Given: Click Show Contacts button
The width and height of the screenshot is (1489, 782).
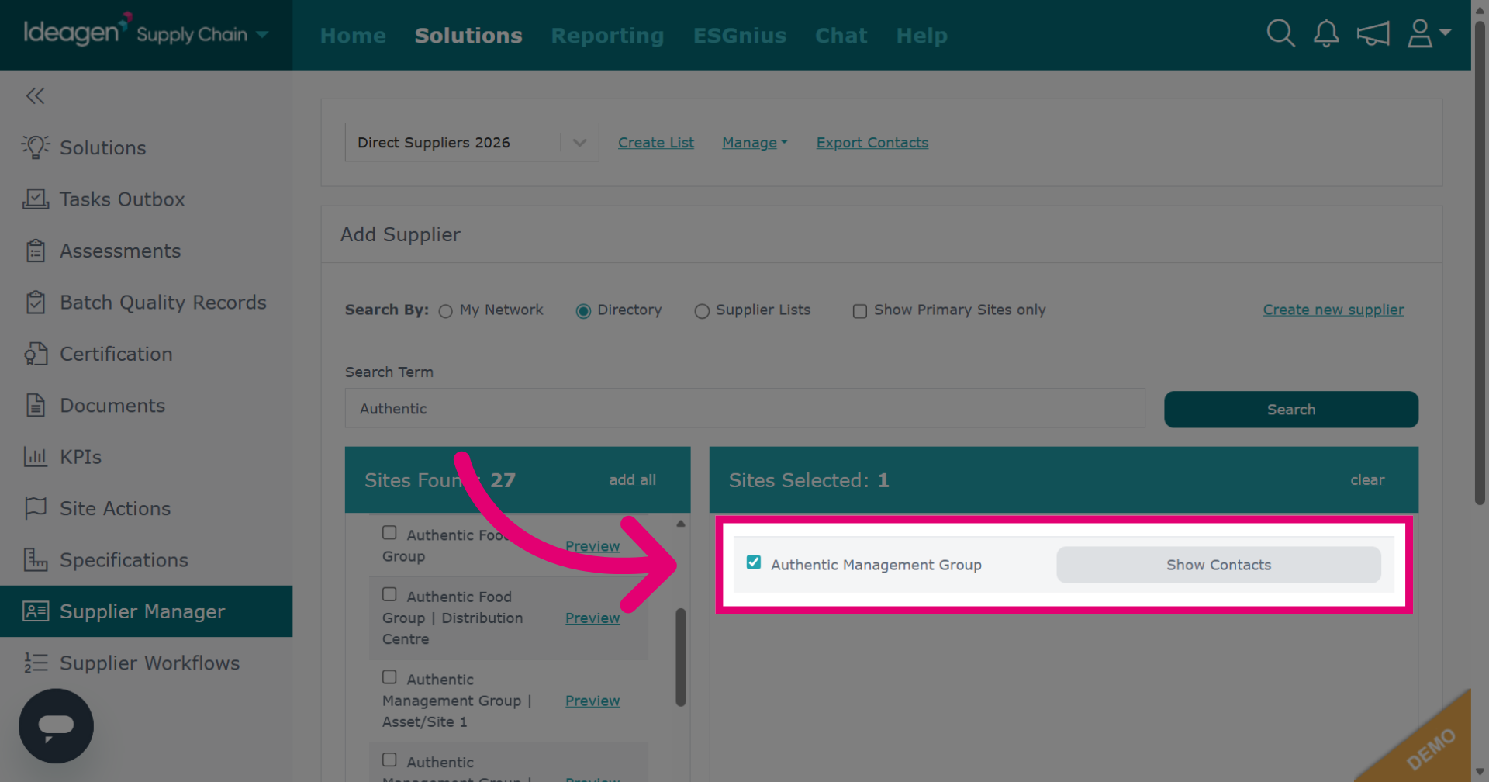Looking at the screenshot, I should click(x=1218, y=565).
